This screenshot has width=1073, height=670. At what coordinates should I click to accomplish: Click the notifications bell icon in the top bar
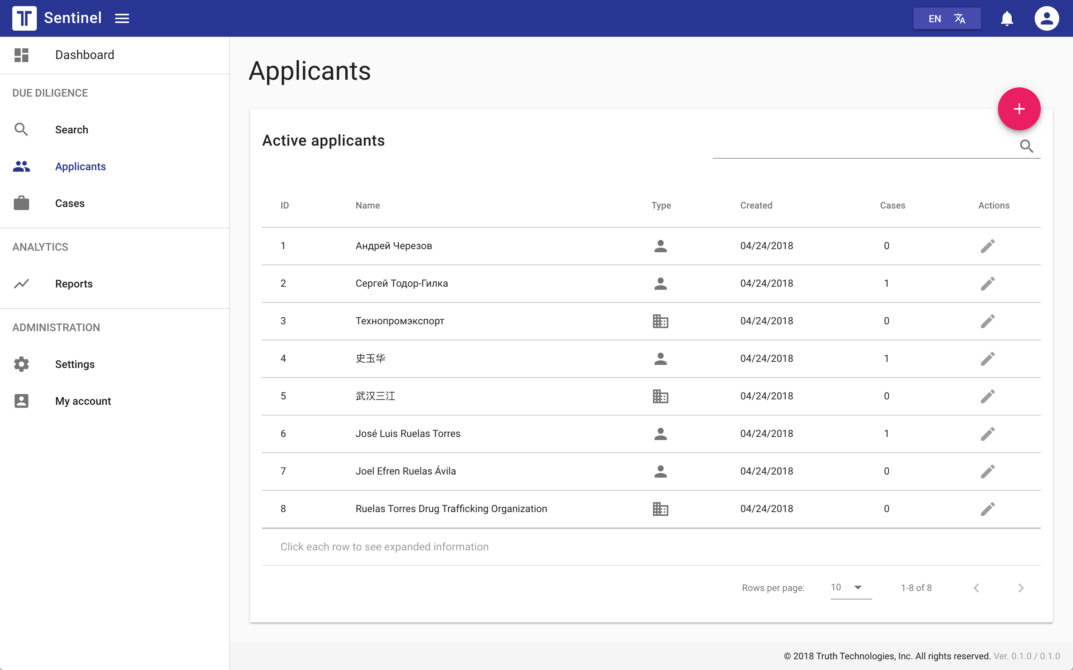pos(1006,18)
